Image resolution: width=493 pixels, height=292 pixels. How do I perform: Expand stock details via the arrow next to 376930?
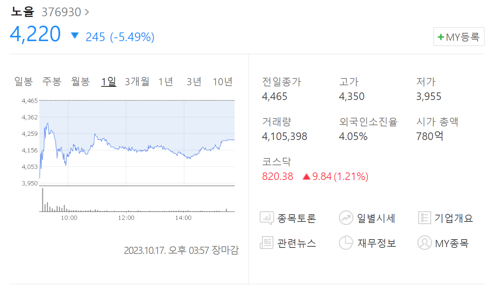(x=87, y=12)
